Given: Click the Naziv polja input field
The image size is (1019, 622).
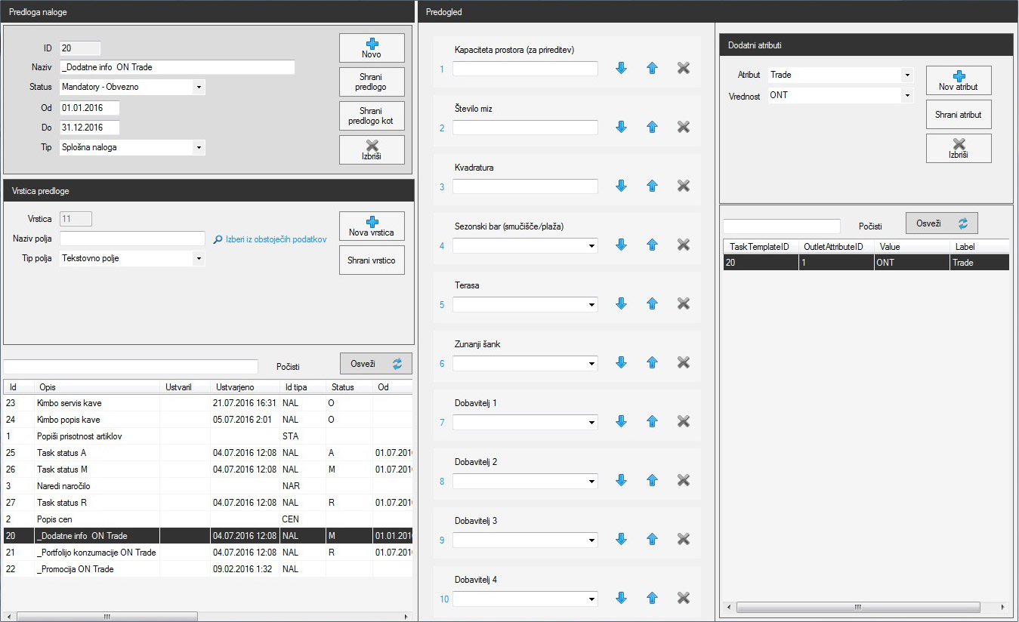Looking at the screenshot, I should (132, 239).
